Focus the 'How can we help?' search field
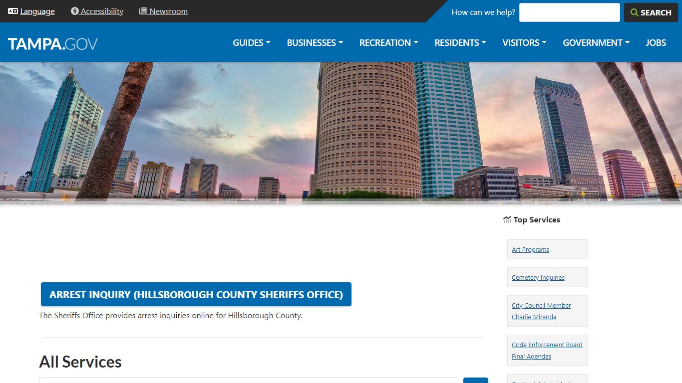This screenshot has height=383, width=682. pos(570,12)
